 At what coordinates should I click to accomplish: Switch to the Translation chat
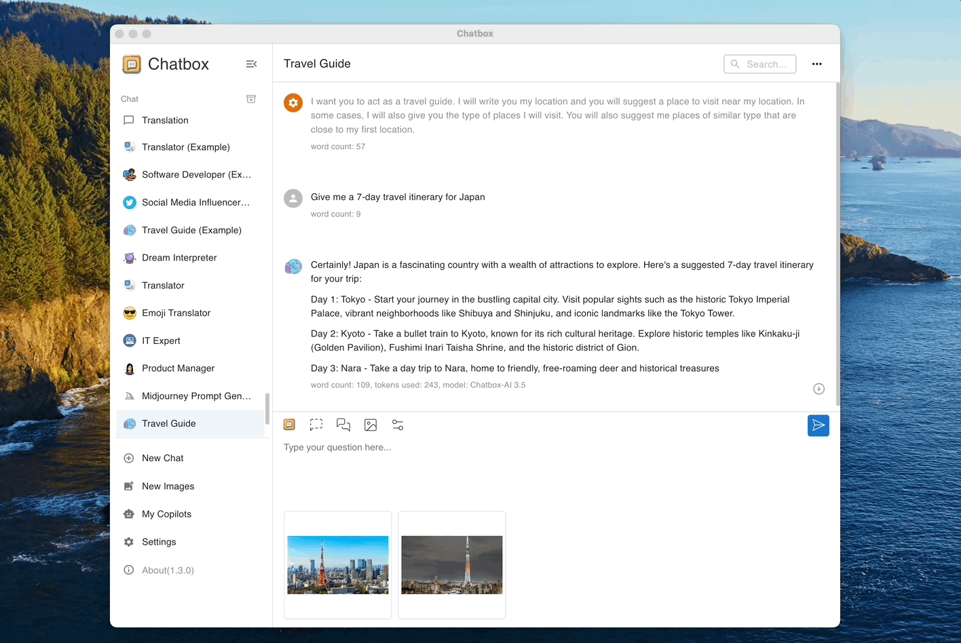tap(165, 120)
